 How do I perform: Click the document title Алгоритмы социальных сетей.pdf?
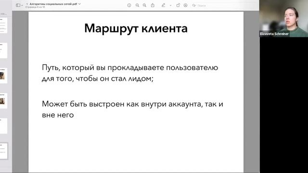pos(53,4)
